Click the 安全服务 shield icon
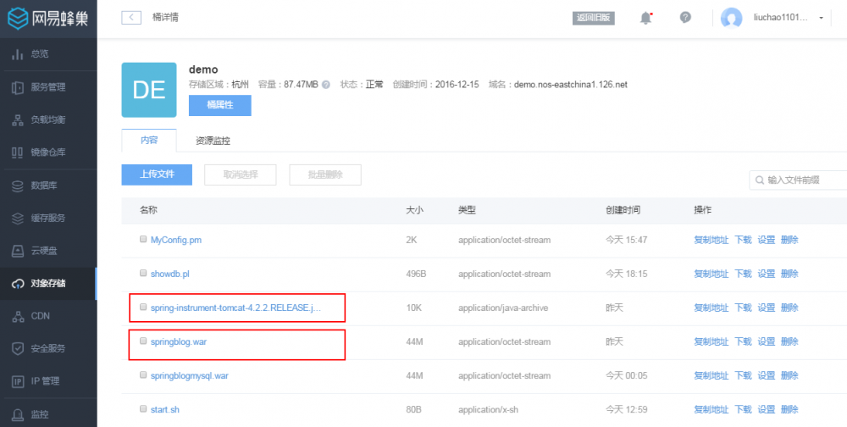This screenshot has height=427, width=847. click(x=18, y=348)
